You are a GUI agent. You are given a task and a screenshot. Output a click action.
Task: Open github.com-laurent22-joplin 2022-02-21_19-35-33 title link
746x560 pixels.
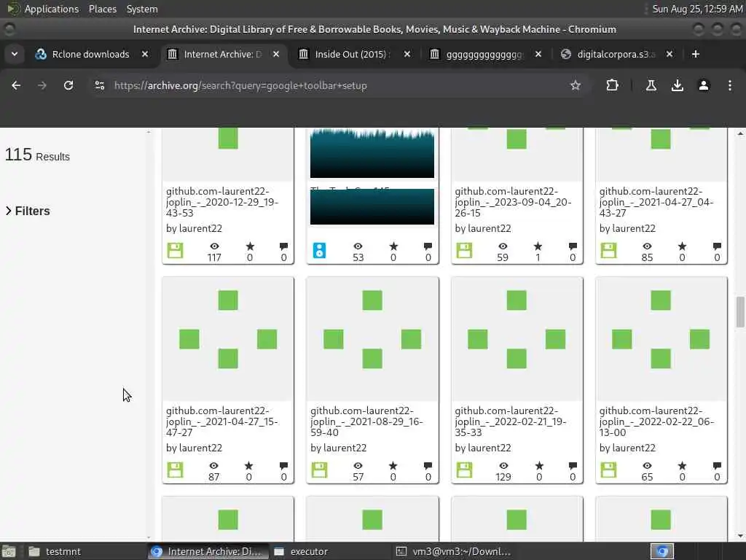point(511,421)
